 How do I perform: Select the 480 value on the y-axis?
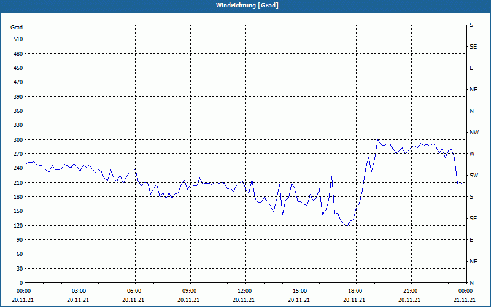tap(19, 54)
